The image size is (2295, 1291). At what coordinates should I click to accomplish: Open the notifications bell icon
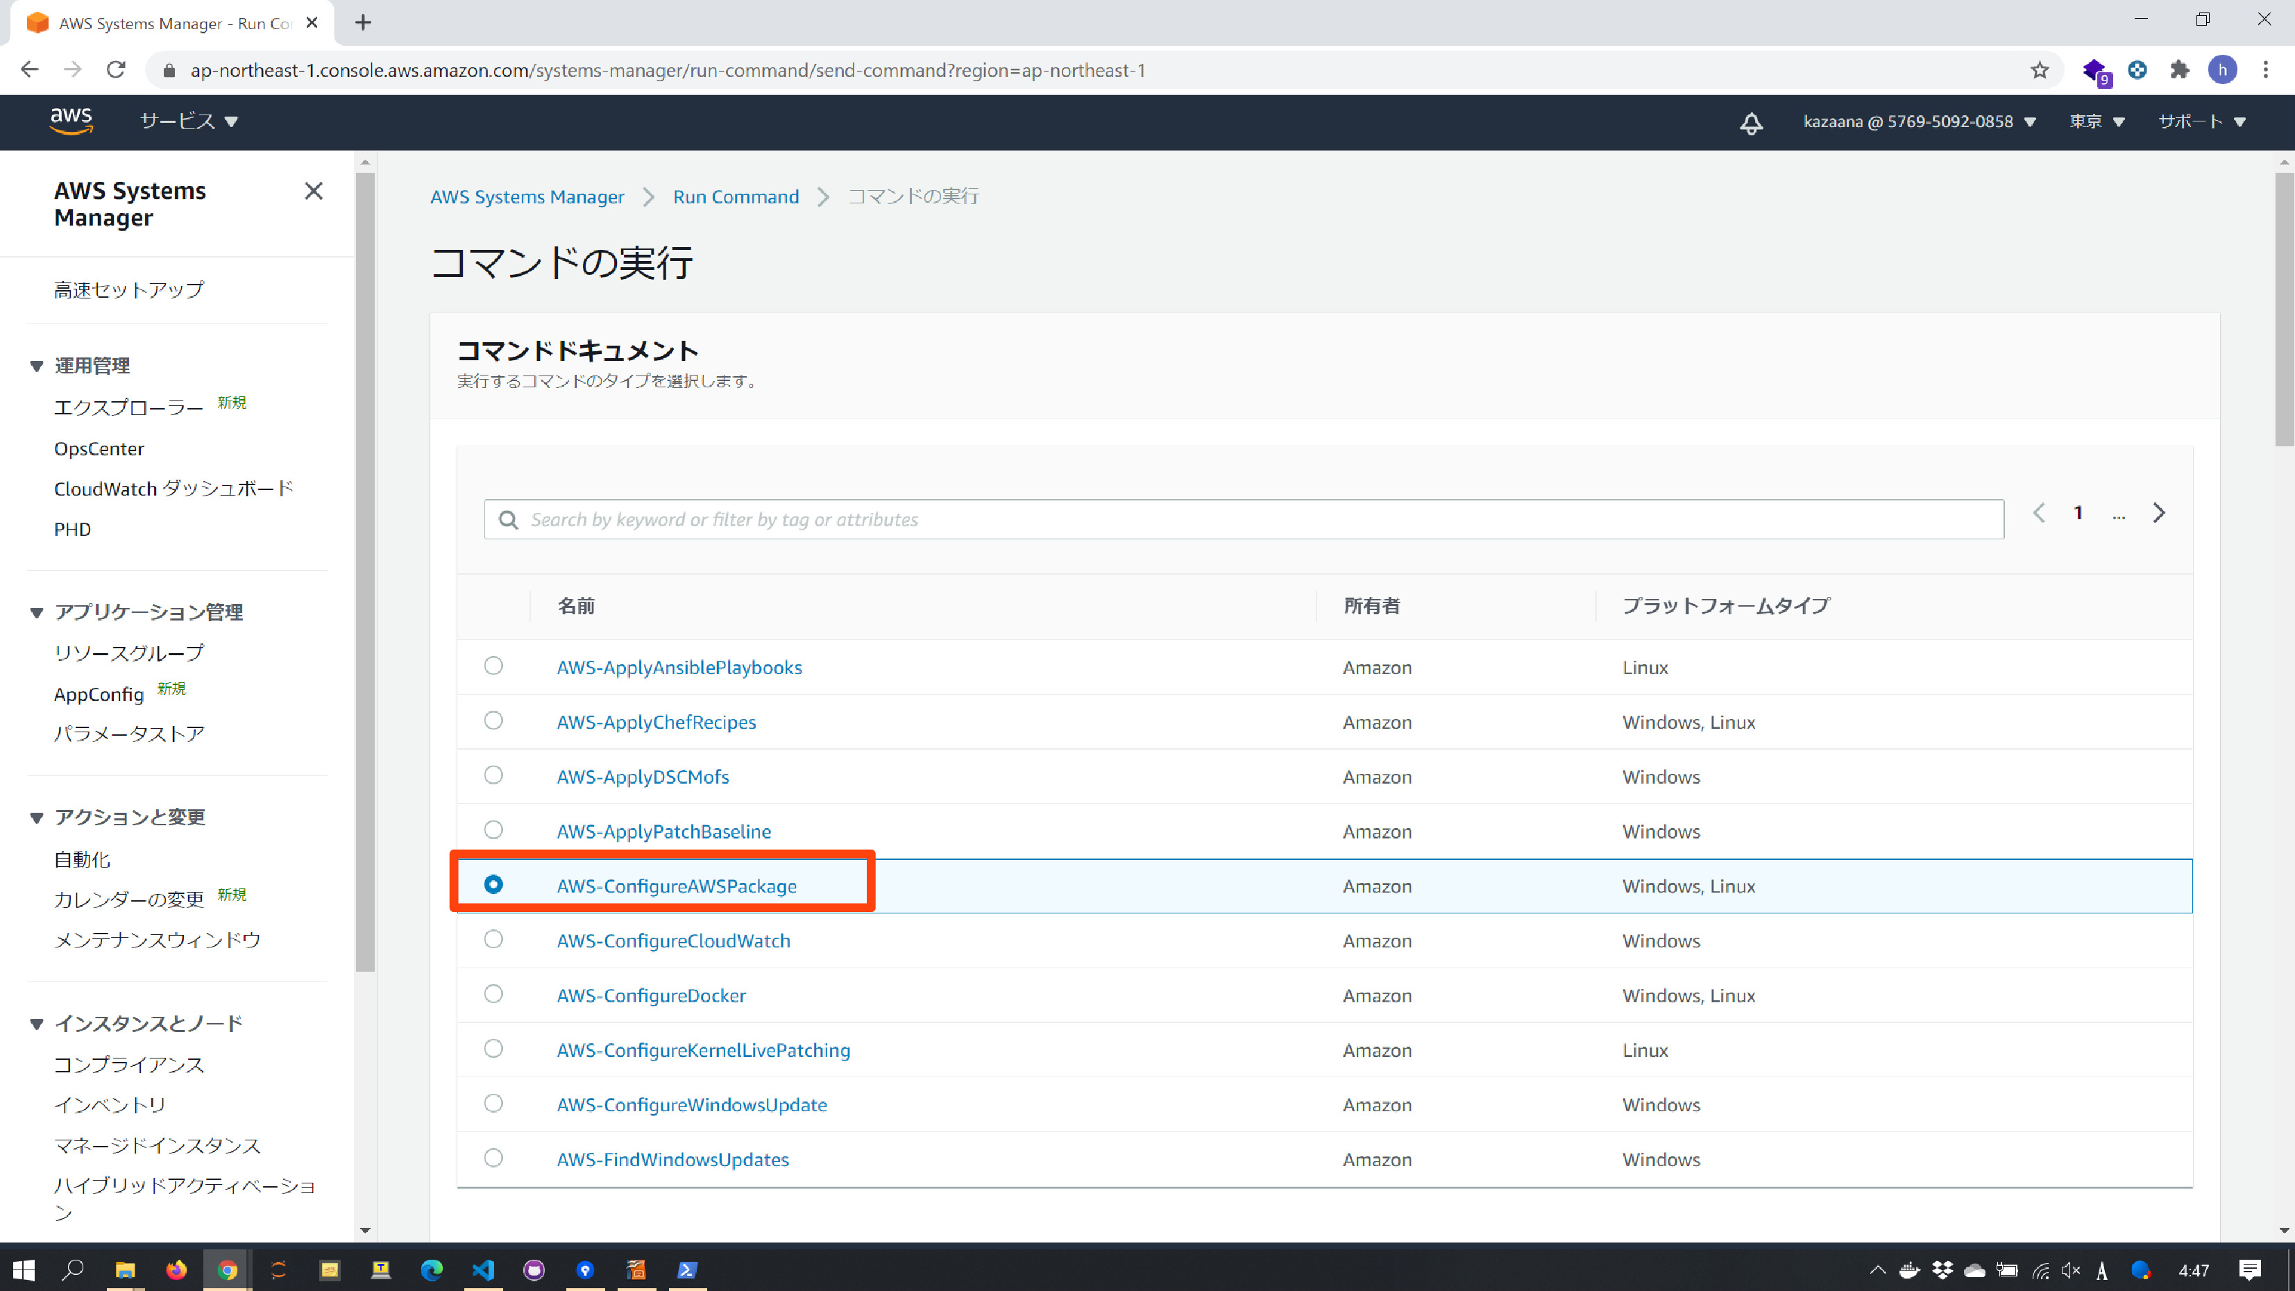point(1751,122)
